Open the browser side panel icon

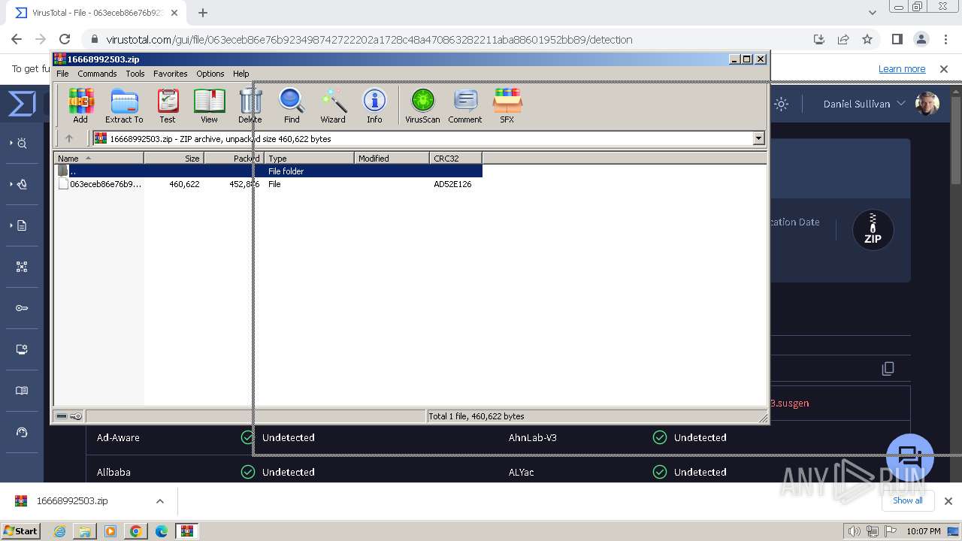tap(897, 40)
